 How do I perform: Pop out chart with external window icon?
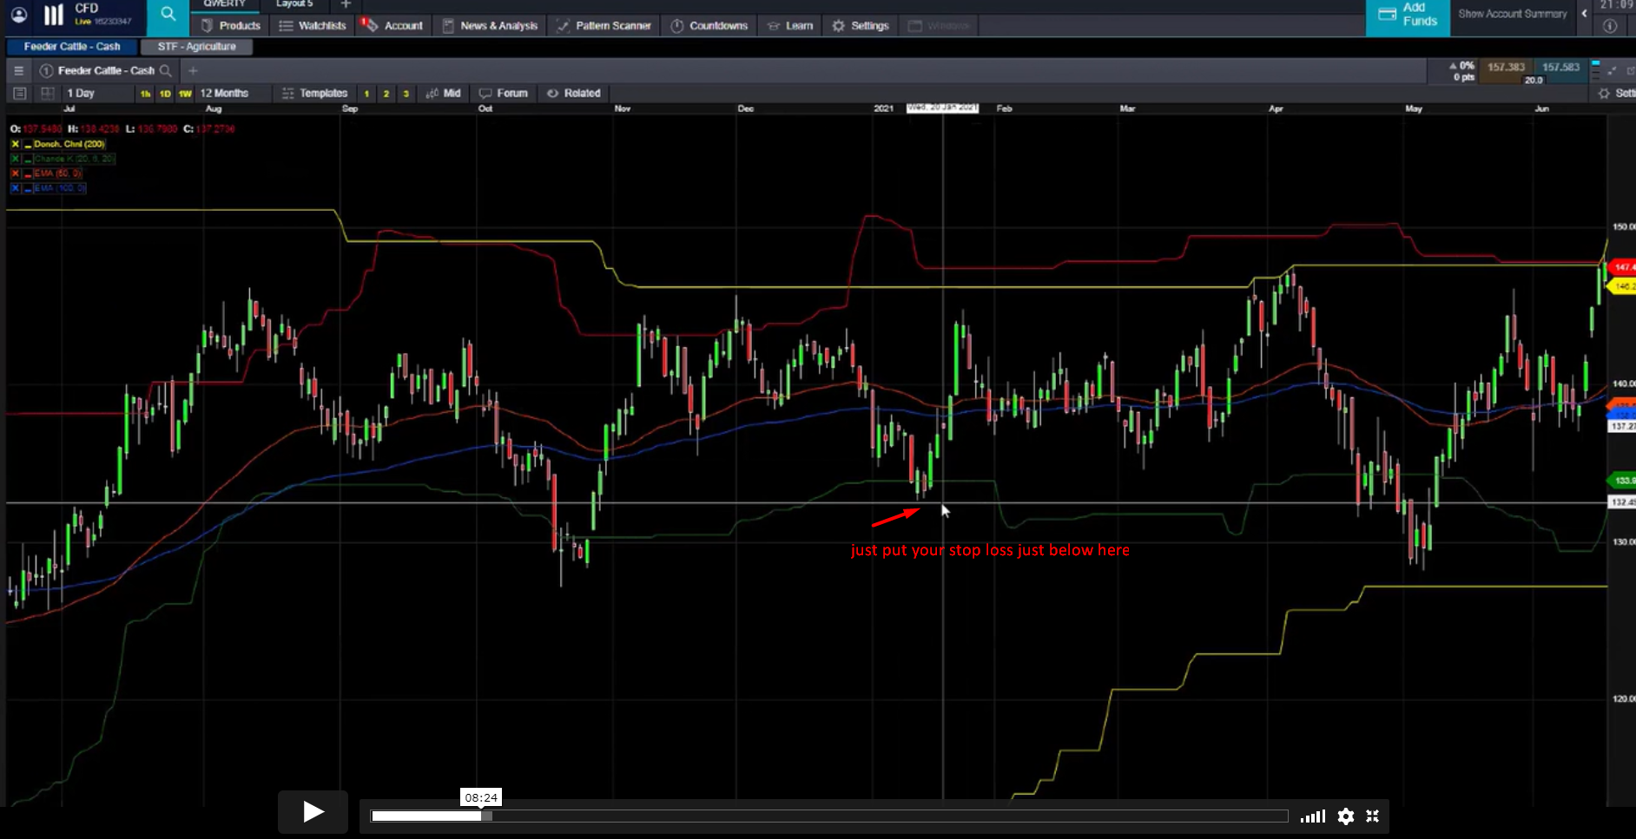[x=1630, y=71]
